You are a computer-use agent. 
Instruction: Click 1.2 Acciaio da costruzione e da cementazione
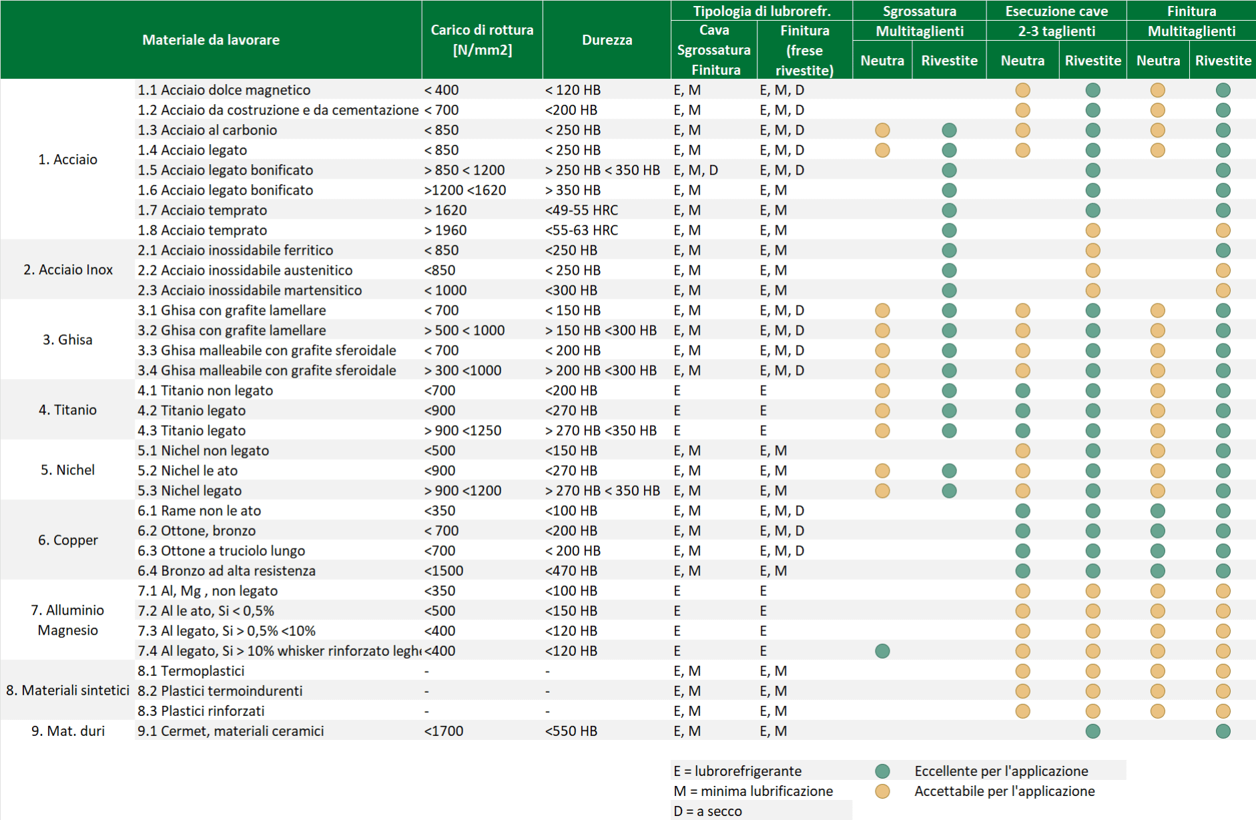tap(278, 110)
